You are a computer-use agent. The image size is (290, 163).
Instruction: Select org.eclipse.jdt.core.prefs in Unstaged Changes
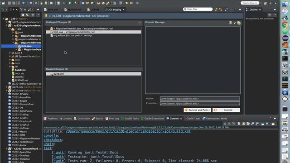[x=94, y=35]
